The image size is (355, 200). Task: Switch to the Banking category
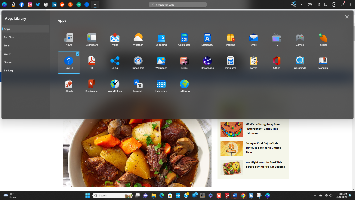pos(8,70)
